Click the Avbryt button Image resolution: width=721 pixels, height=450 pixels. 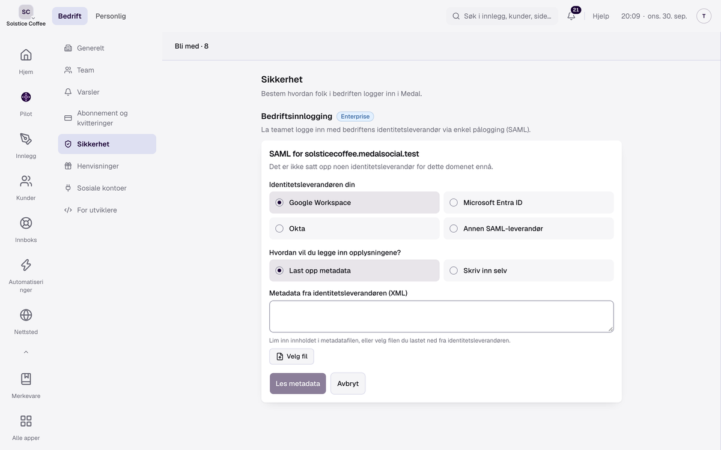point(348,383)
